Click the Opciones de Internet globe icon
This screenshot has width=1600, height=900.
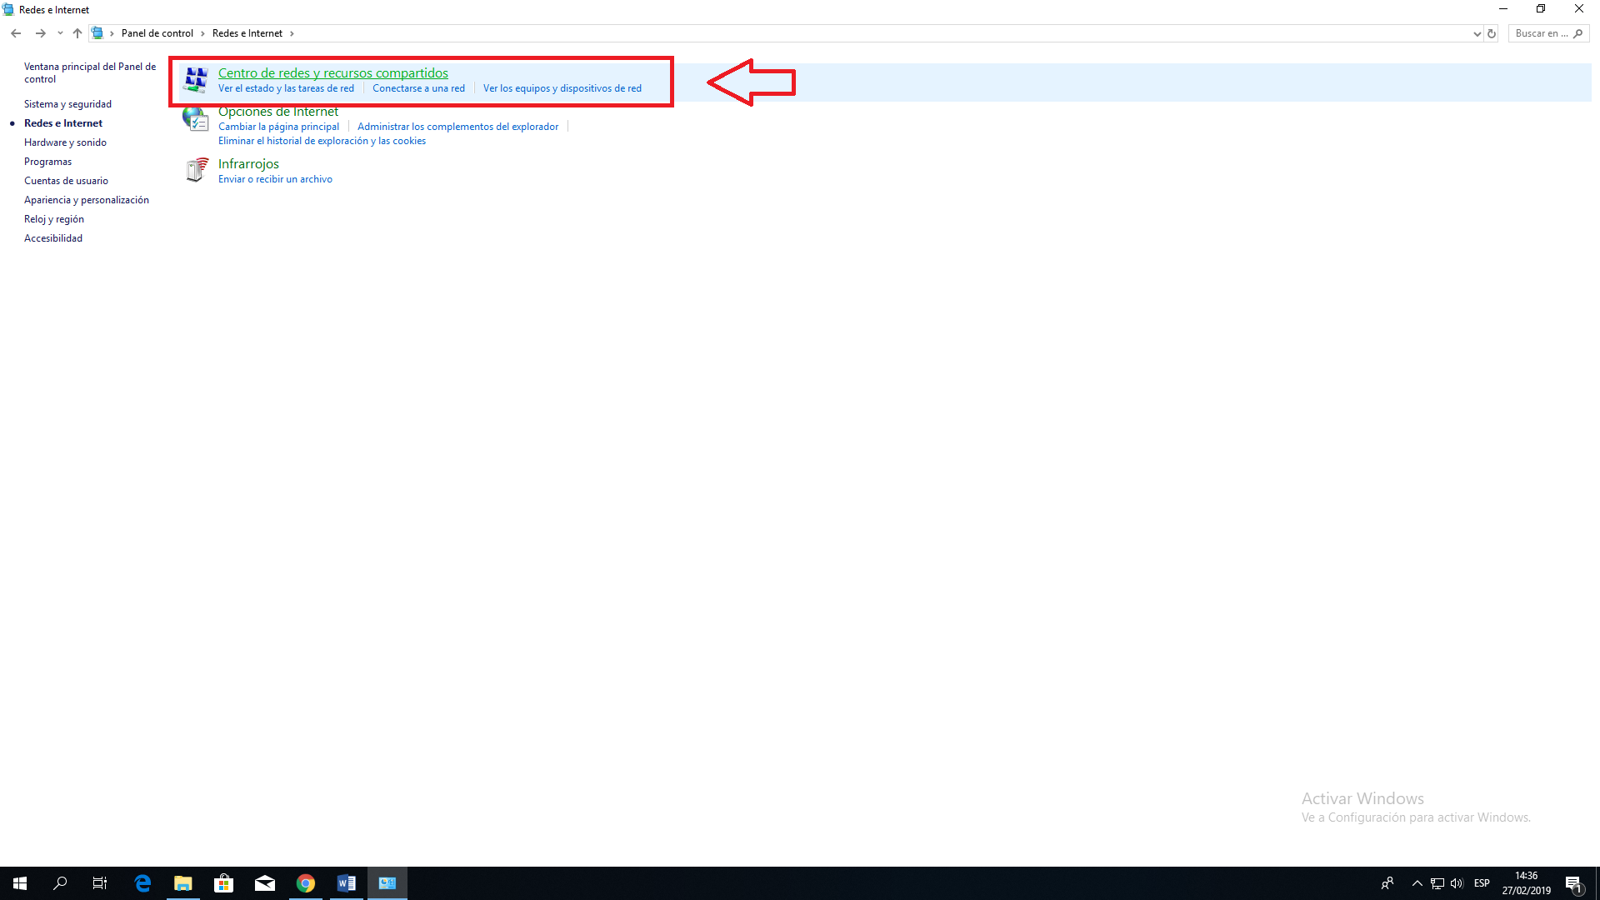(x=196, y=119)
